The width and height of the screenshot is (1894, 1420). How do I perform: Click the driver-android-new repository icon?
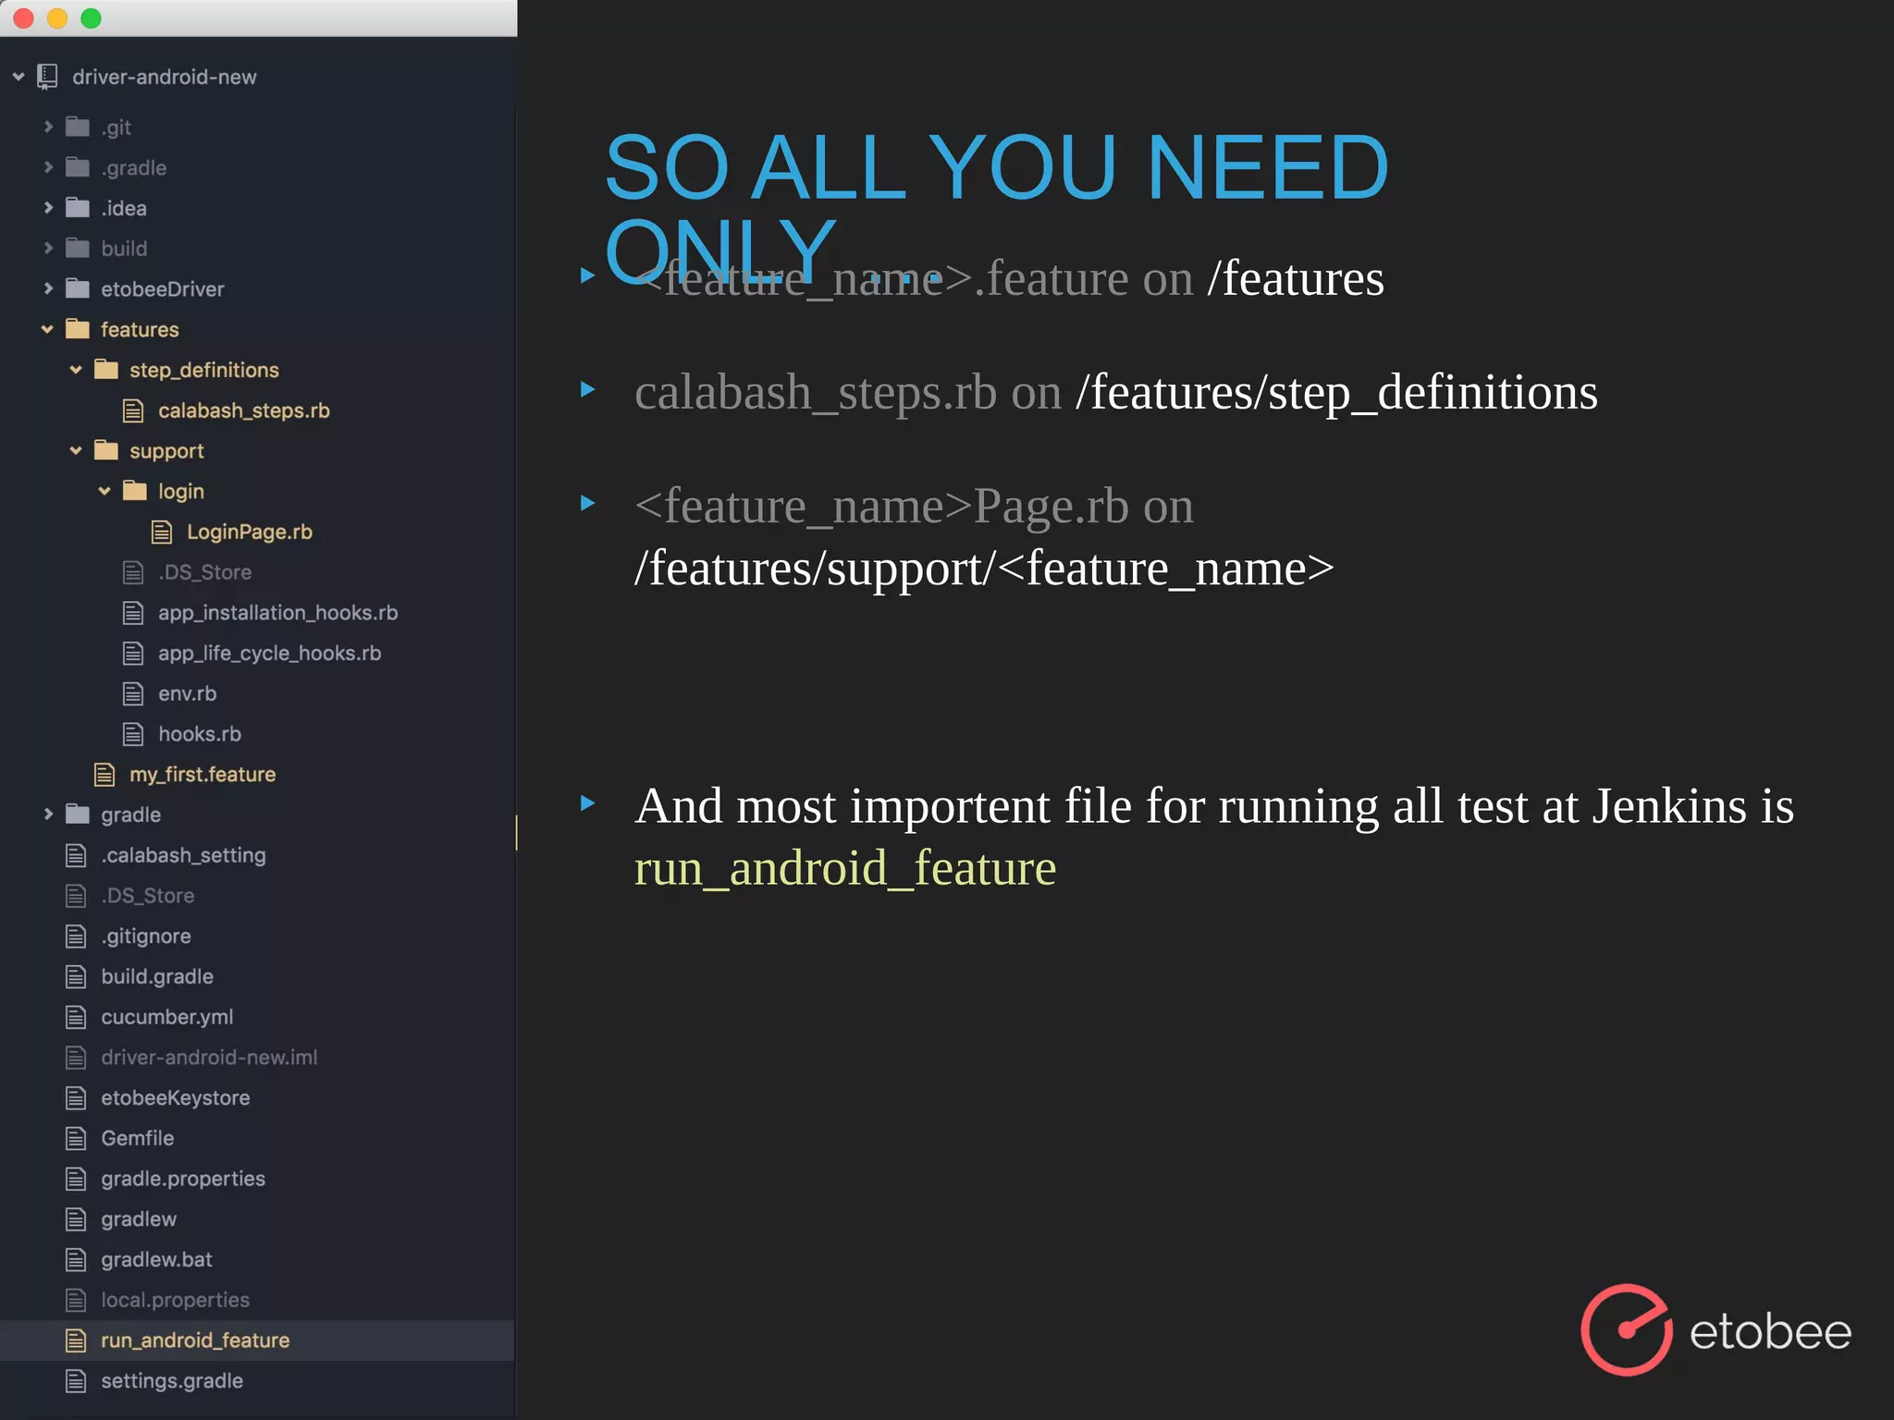point(47,77)
